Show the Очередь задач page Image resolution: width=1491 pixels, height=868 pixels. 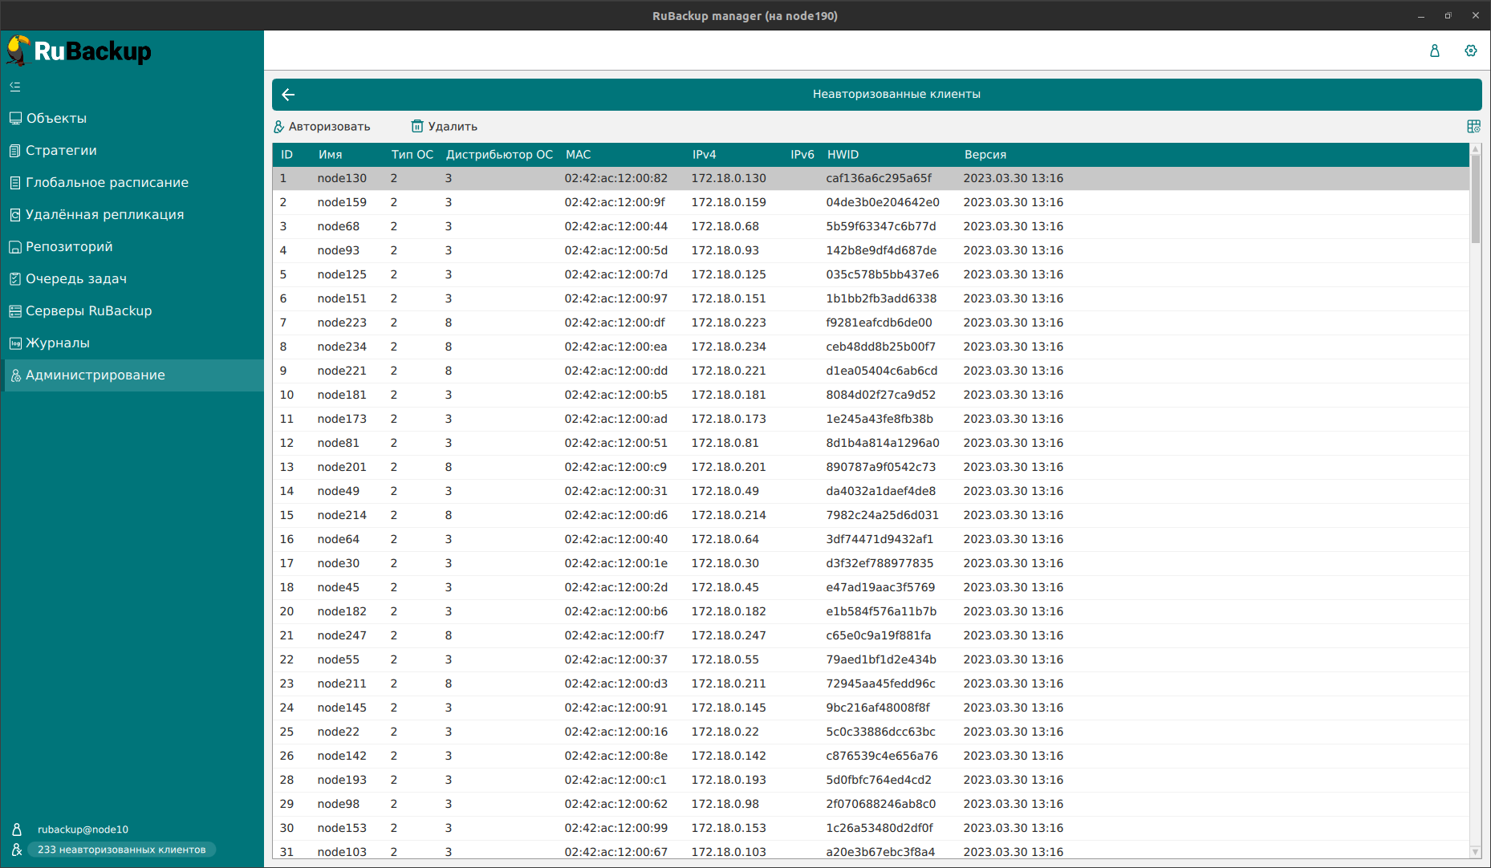coord(76,279)
